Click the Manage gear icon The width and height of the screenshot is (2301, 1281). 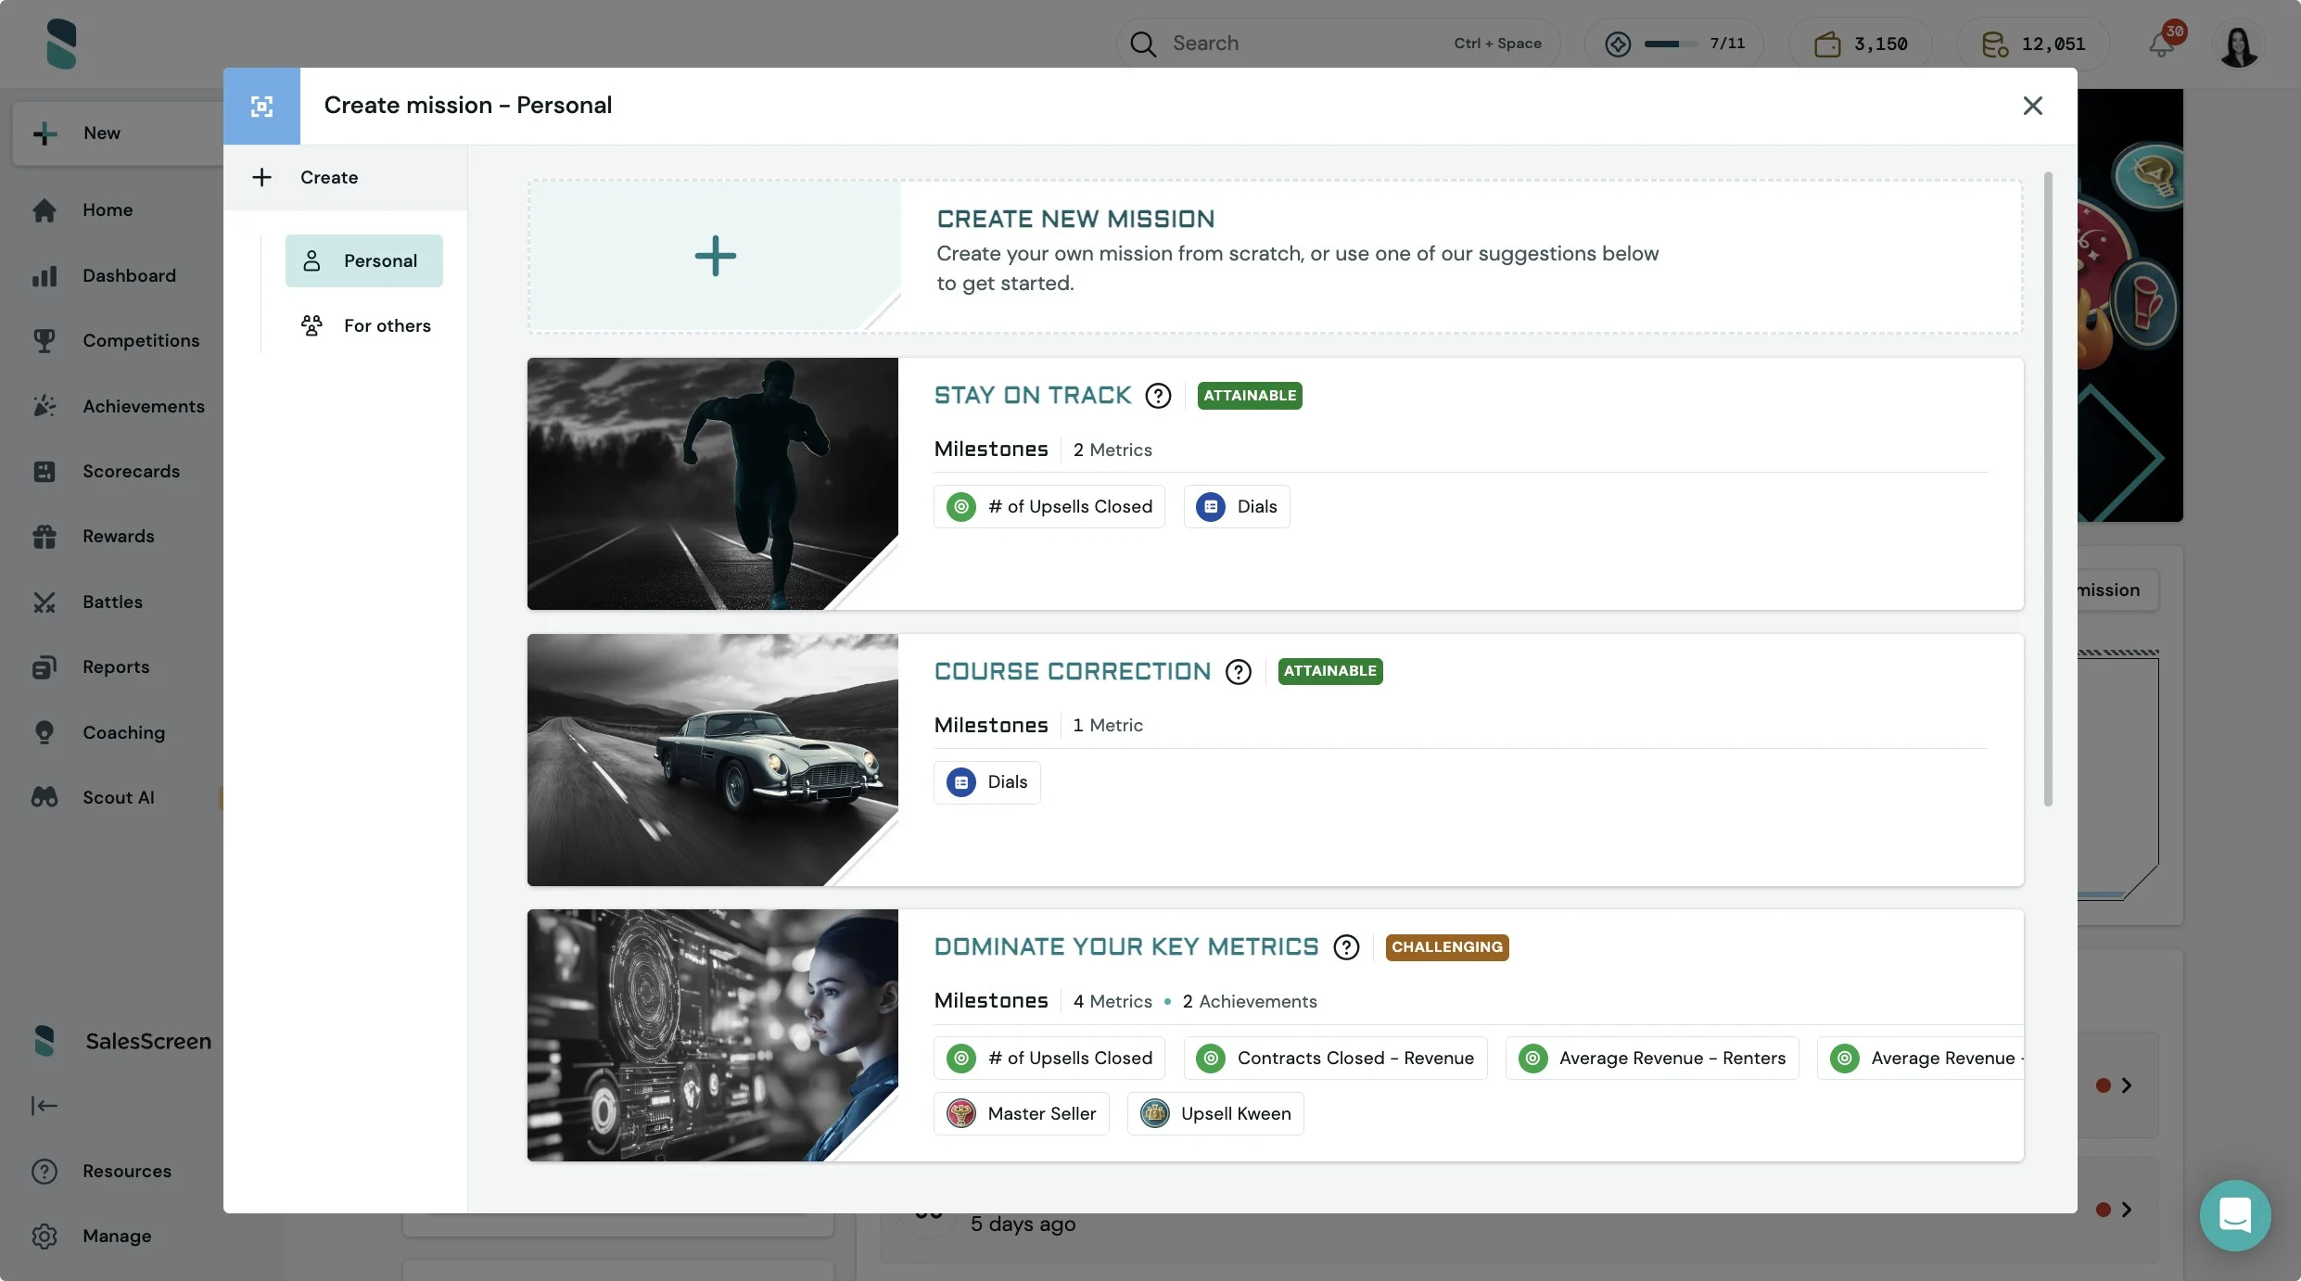44,1237
